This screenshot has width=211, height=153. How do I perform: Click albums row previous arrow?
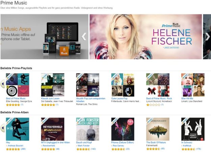click(x=3, y=128)
